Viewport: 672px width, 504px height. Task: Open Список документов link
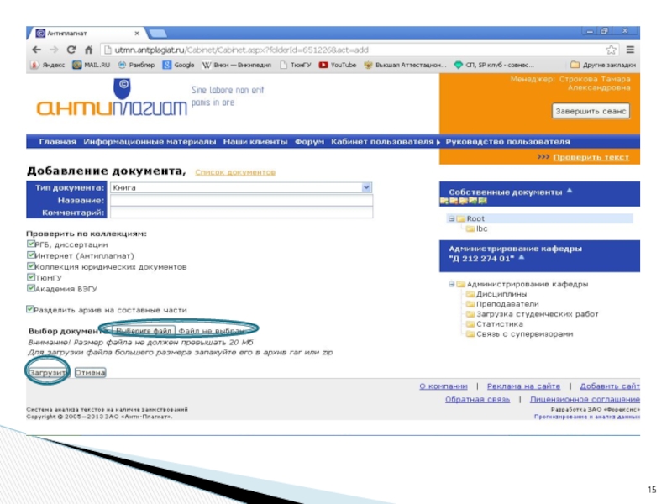tap(235, 172)
